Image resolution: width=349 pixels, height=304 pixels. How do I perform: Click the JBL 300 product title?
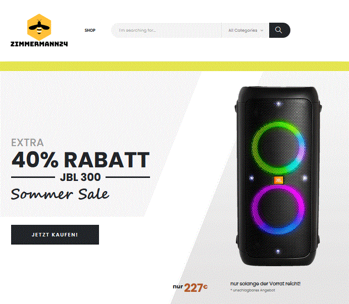tap(80, 177)
